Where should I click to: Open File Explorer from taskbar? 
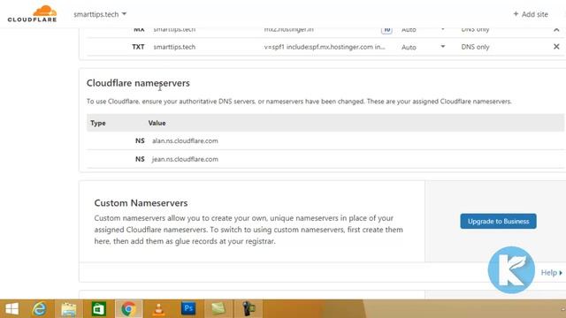coord(69,309)
